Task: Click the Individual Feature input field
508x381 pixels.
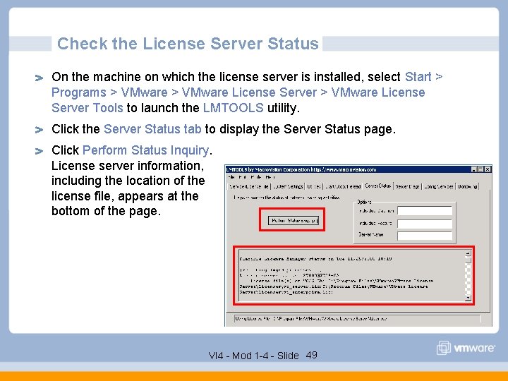Action: pos(425,224)
